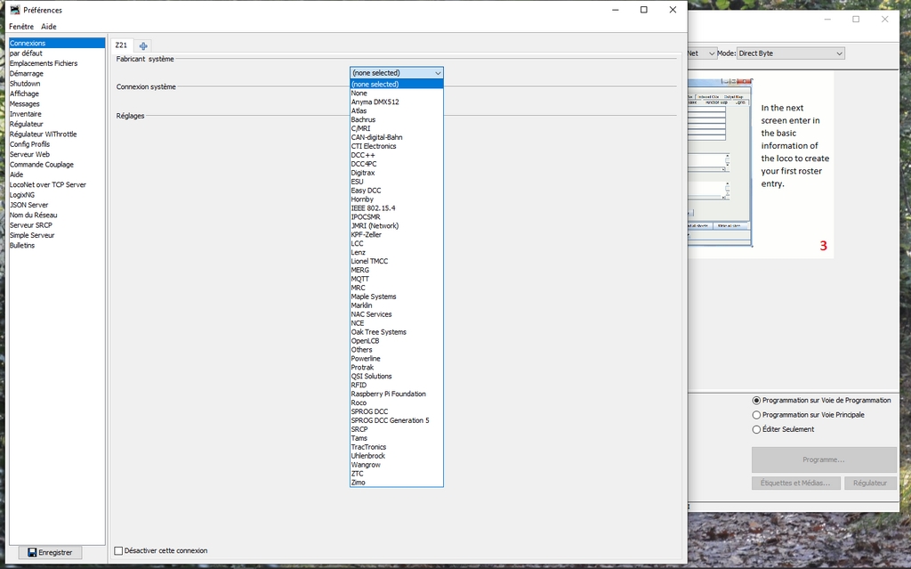Choose Uhlenbrock in manufacturer list
This screenshot has height=569, width=911.
coord(396,456)
